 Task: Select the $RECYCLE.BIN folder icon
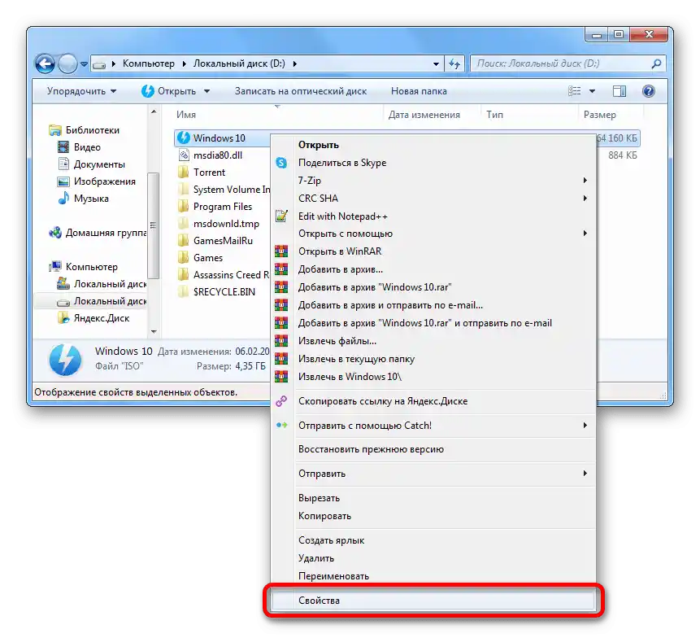(184, 292)
